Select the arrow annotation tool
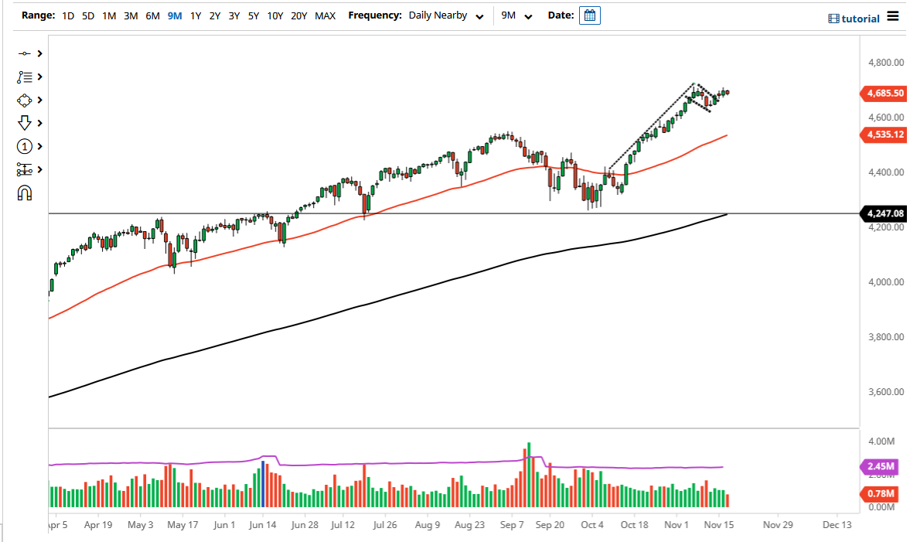The width and height of the screenshot is (910, 542). [x=24, y=123]
